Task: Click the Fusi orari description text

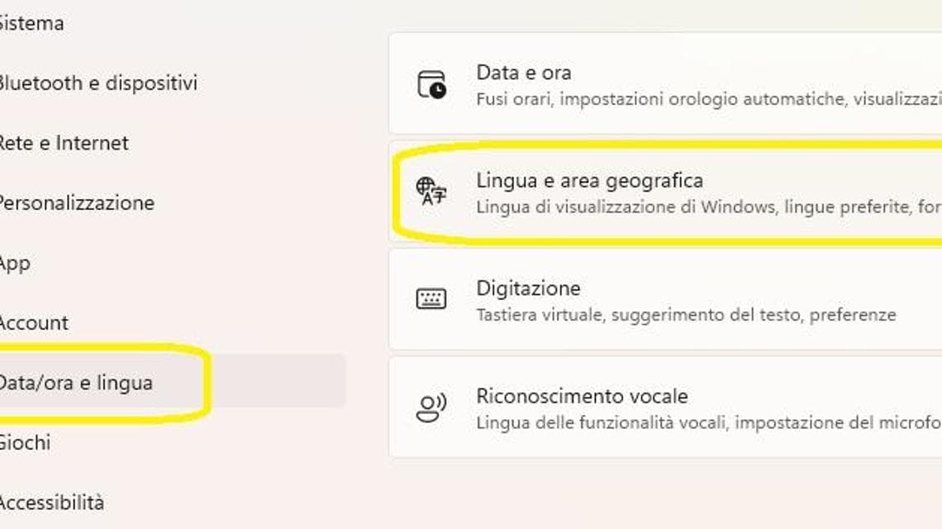Action: pyautogui.click(x=709, y=98)
